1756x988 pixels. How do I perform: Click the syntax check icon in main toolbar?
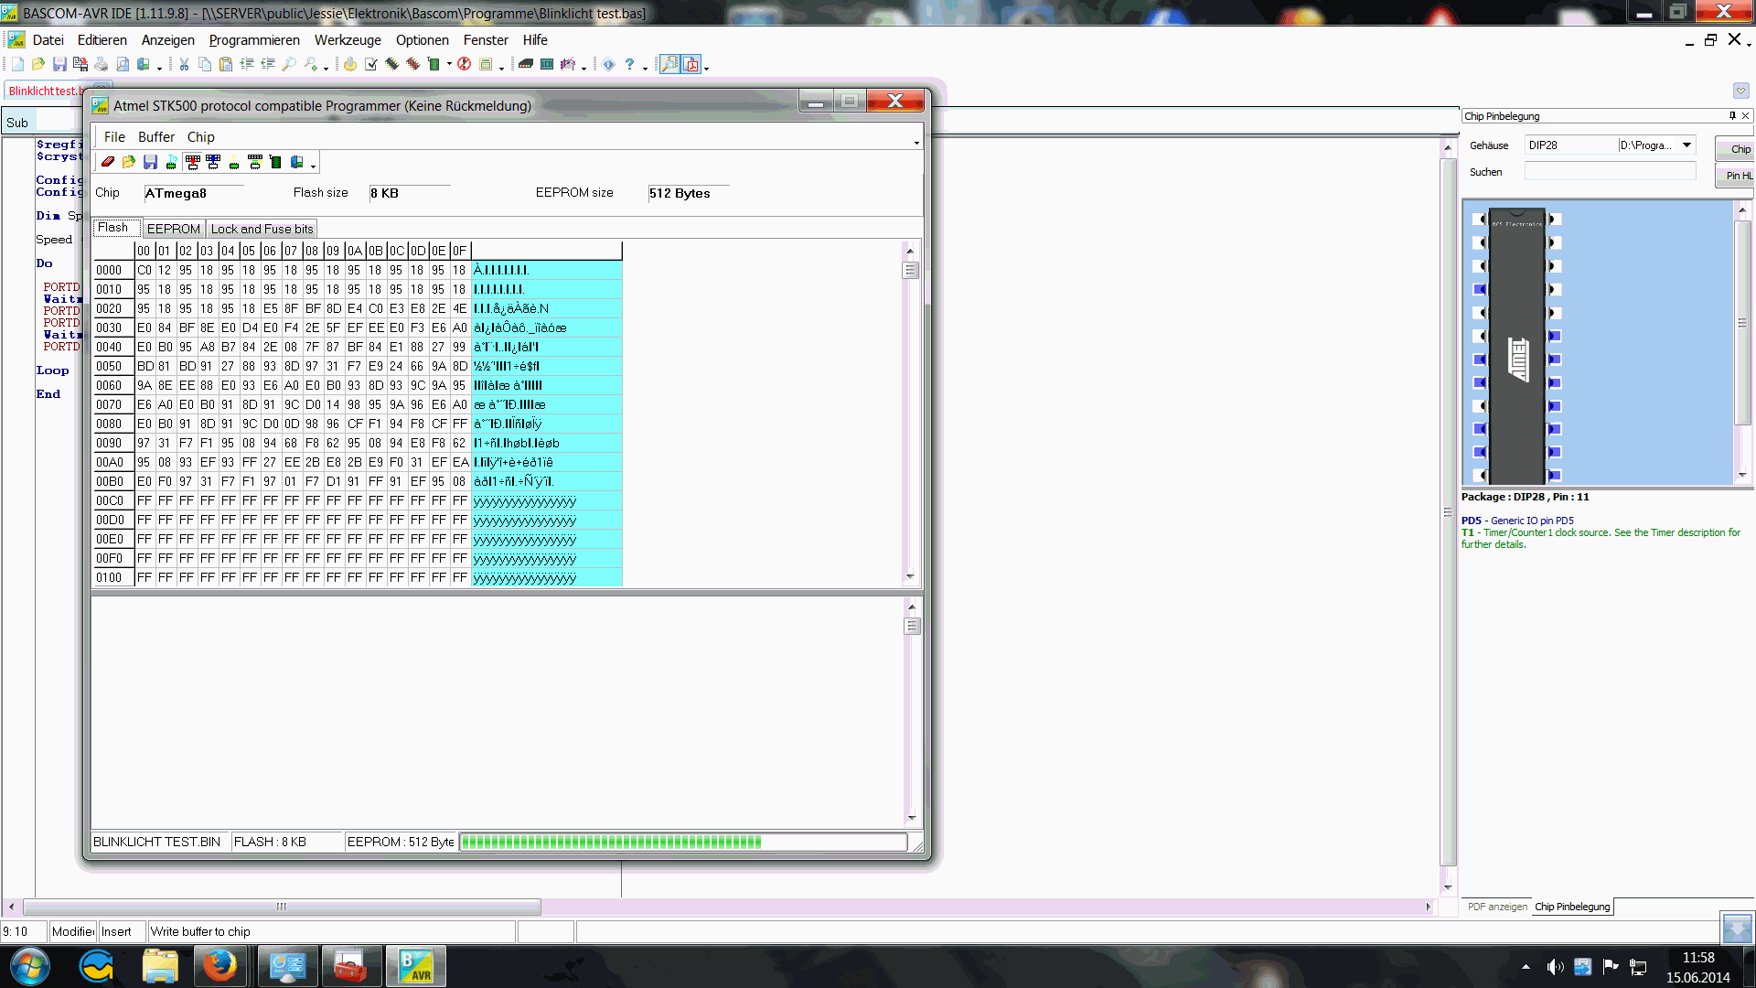coord(371,64)
